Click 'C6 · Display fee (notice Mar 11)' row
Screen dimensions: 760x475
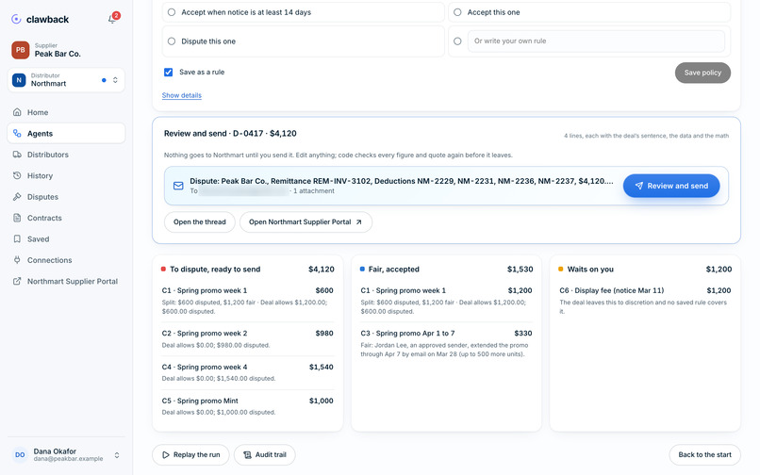pos(645,301)
